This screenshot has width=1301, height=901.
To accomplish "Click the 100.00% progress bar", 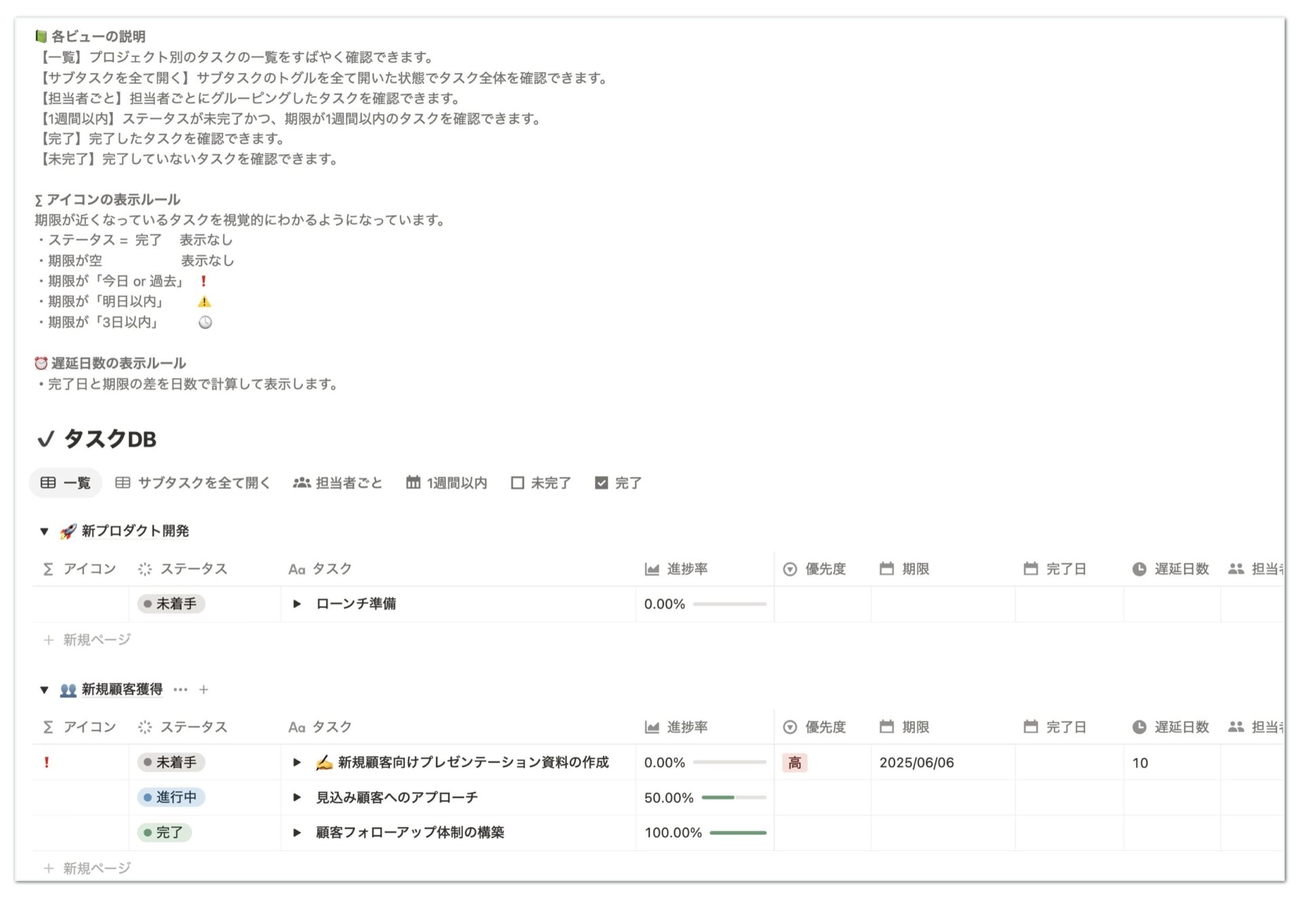I will [738, 833].
